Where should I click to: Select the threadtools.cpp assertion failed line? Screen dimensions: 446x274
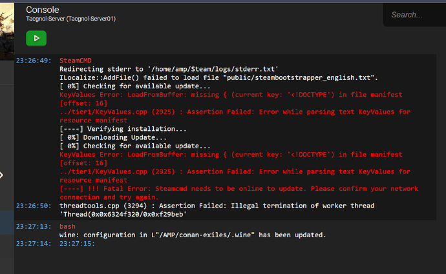(217, 206)
